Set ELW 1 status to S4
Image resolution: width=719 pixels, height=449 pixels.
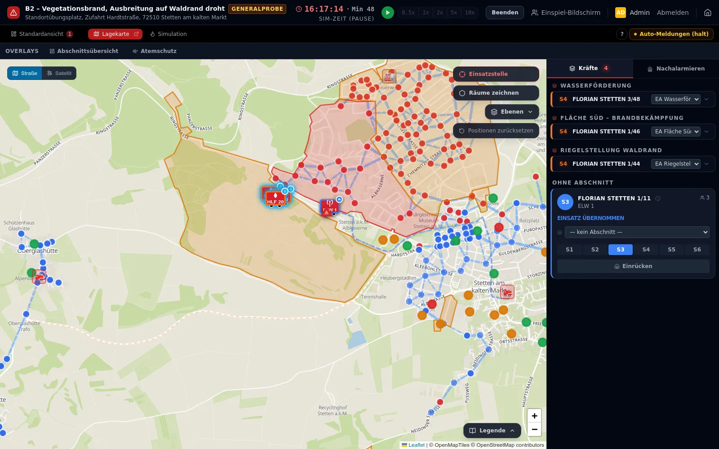646,250
